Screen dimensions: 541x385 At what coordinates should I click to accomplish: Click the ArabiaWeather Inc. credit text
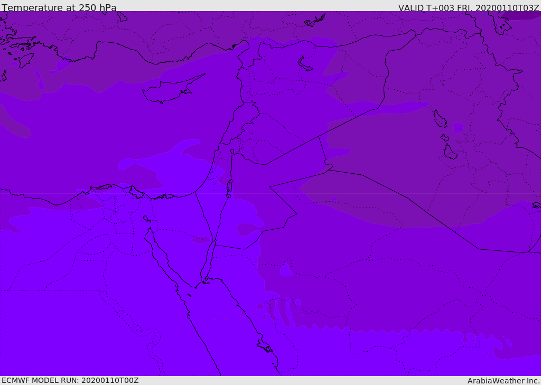pyautogui.click(x=503, y=381)
